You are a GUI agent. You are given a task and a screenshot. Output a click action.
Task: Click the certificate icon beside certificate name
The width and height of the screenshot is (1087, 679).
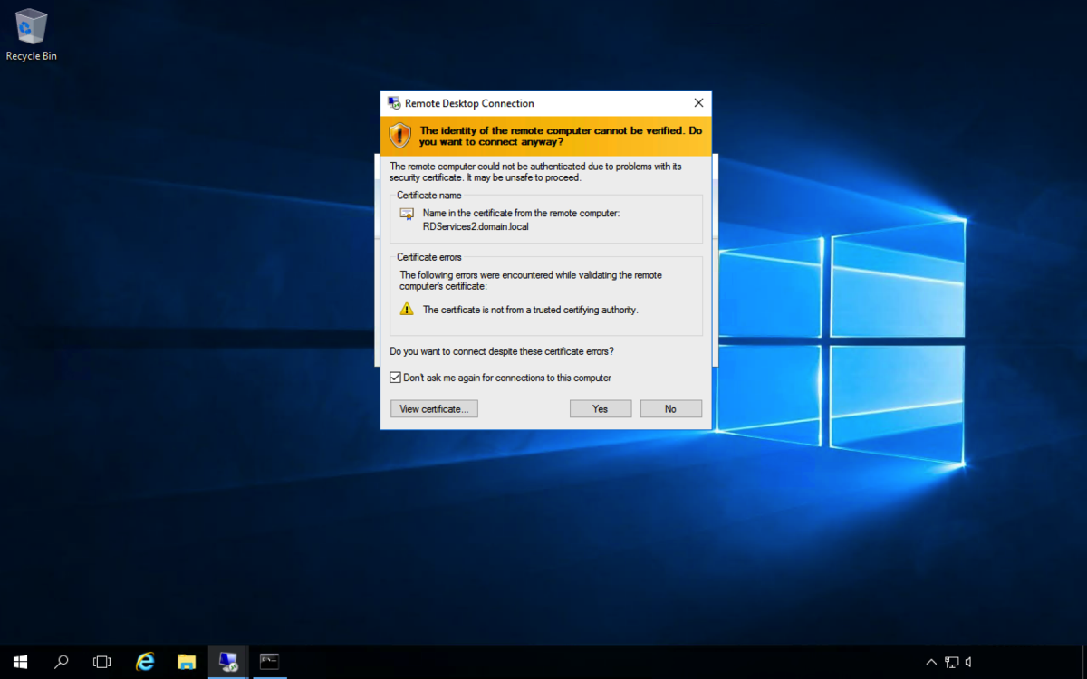[x=408, y=214]
